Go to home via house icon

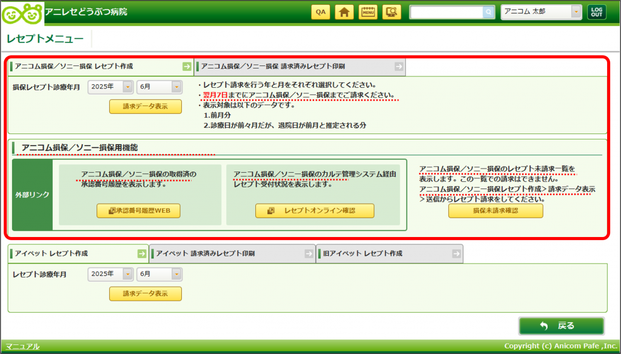(344, 12)
